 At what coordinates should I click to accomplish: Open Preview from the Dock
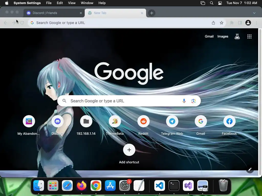[203, 185]
